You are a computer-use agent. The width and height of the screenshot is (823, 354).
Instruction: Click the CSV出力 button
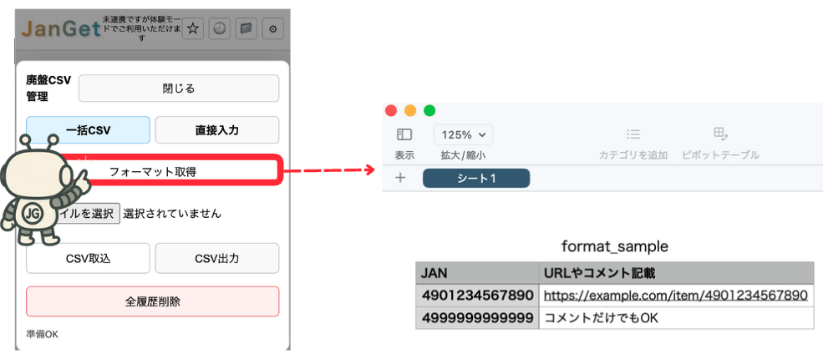[216, 258]
